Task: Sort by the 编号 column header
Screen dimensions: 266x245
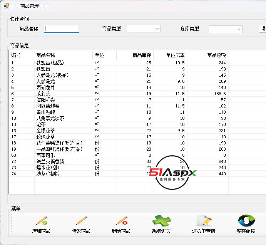Action: click(x=22, y=55)
